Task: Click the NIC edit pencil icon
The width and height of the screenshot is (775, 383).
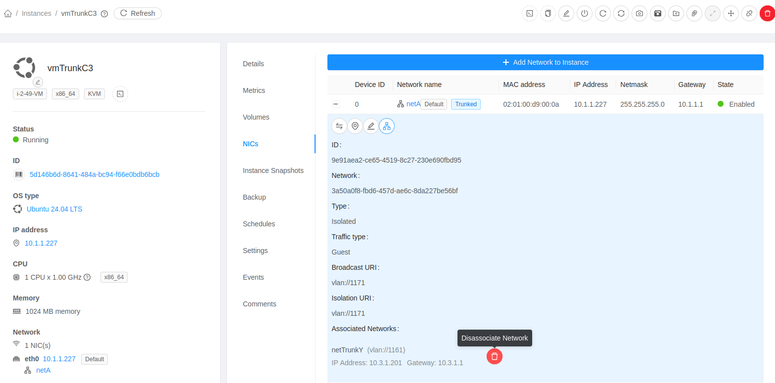Action: point(371,126)
